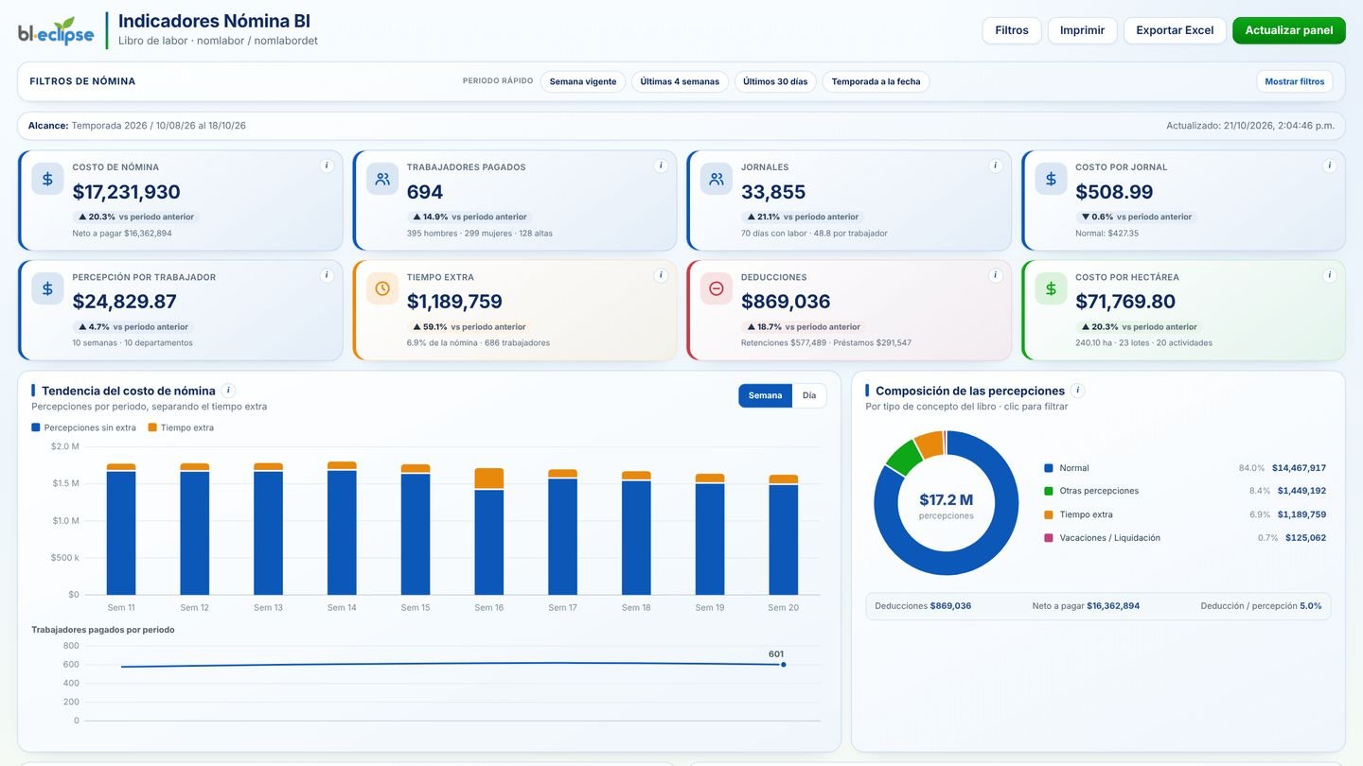This screenshot has height=766, width=1363.
Task: Select Últimas 4 semanas quick period
Action: (680, 81)
